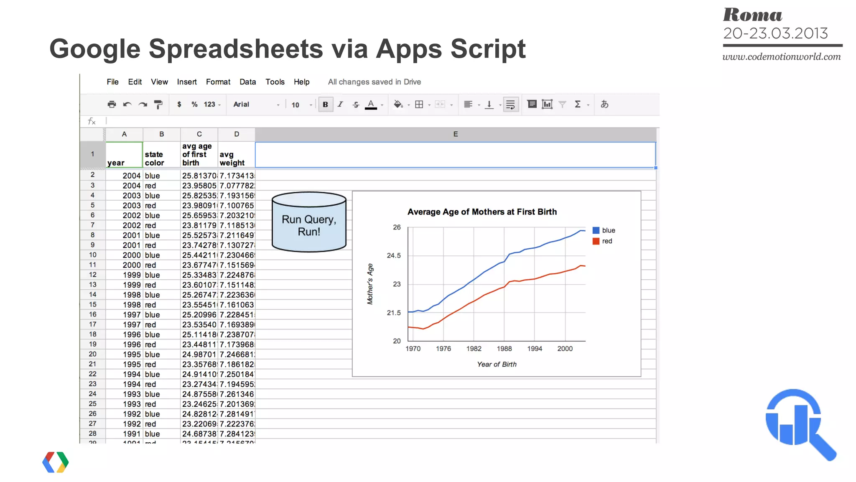Click the state color header cell

click(162, 155)
